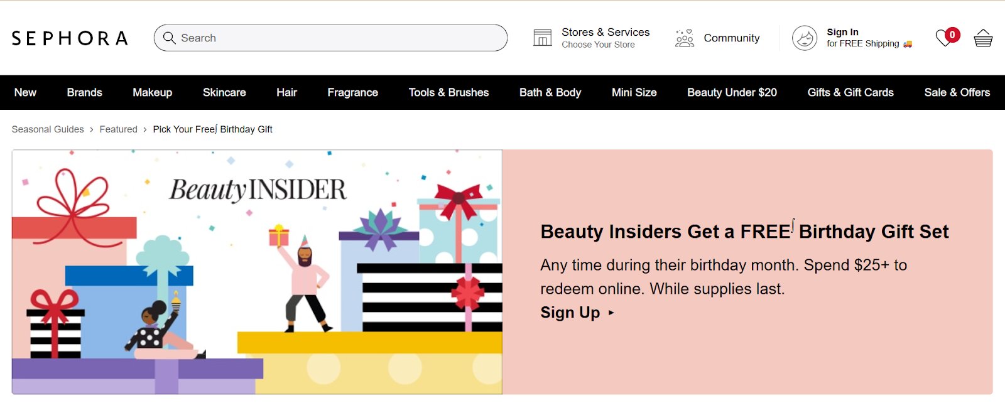Image resolution: width=1005 pixels, height=403 pixels.
Task: Click the store building icon
Action: click(x=543, y=38)
